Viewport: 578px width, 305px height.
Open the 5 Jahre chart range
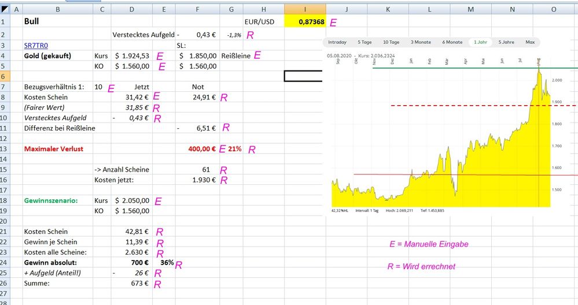click(506, 42)
